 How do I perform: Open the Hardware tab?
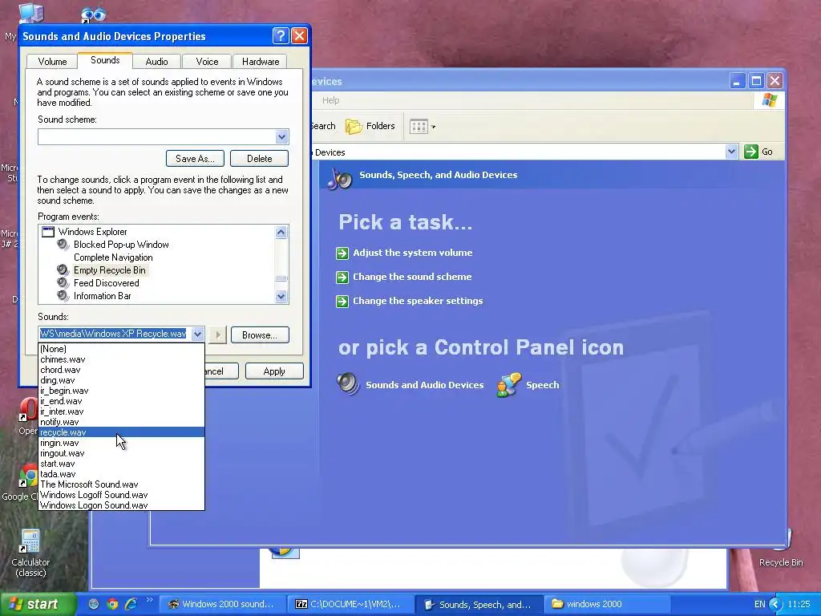coord(261,61)
